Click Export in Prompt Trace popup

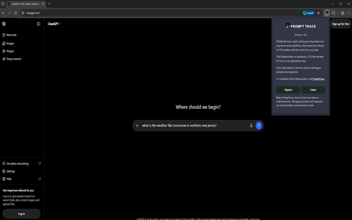[288, 90]
